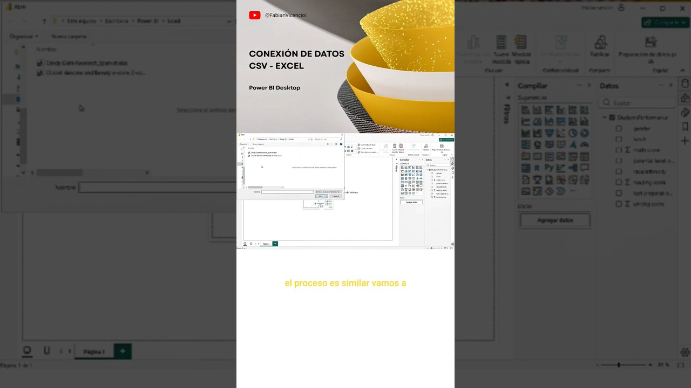Click the Cancelar button
Screen dimensions: 691x388
coord(336,196)
